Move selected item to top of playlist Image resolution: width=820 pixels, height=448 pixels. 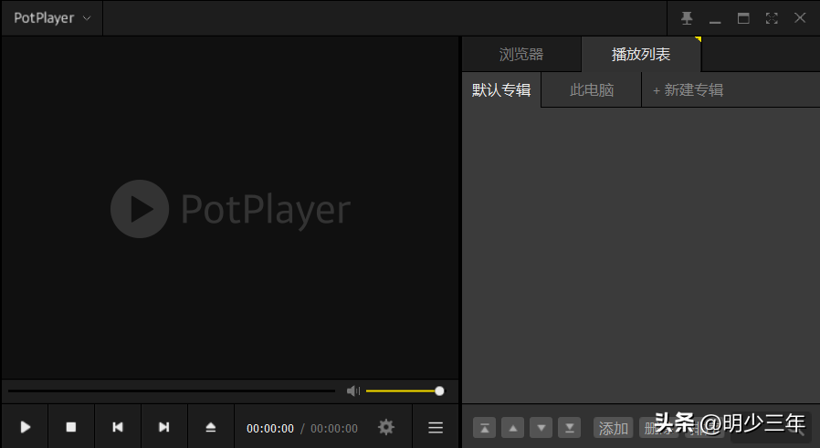point(484,428)
